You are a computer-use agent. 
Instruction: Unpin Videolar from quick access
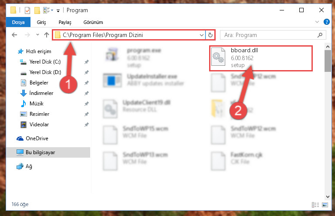click(x=87, y=125)
